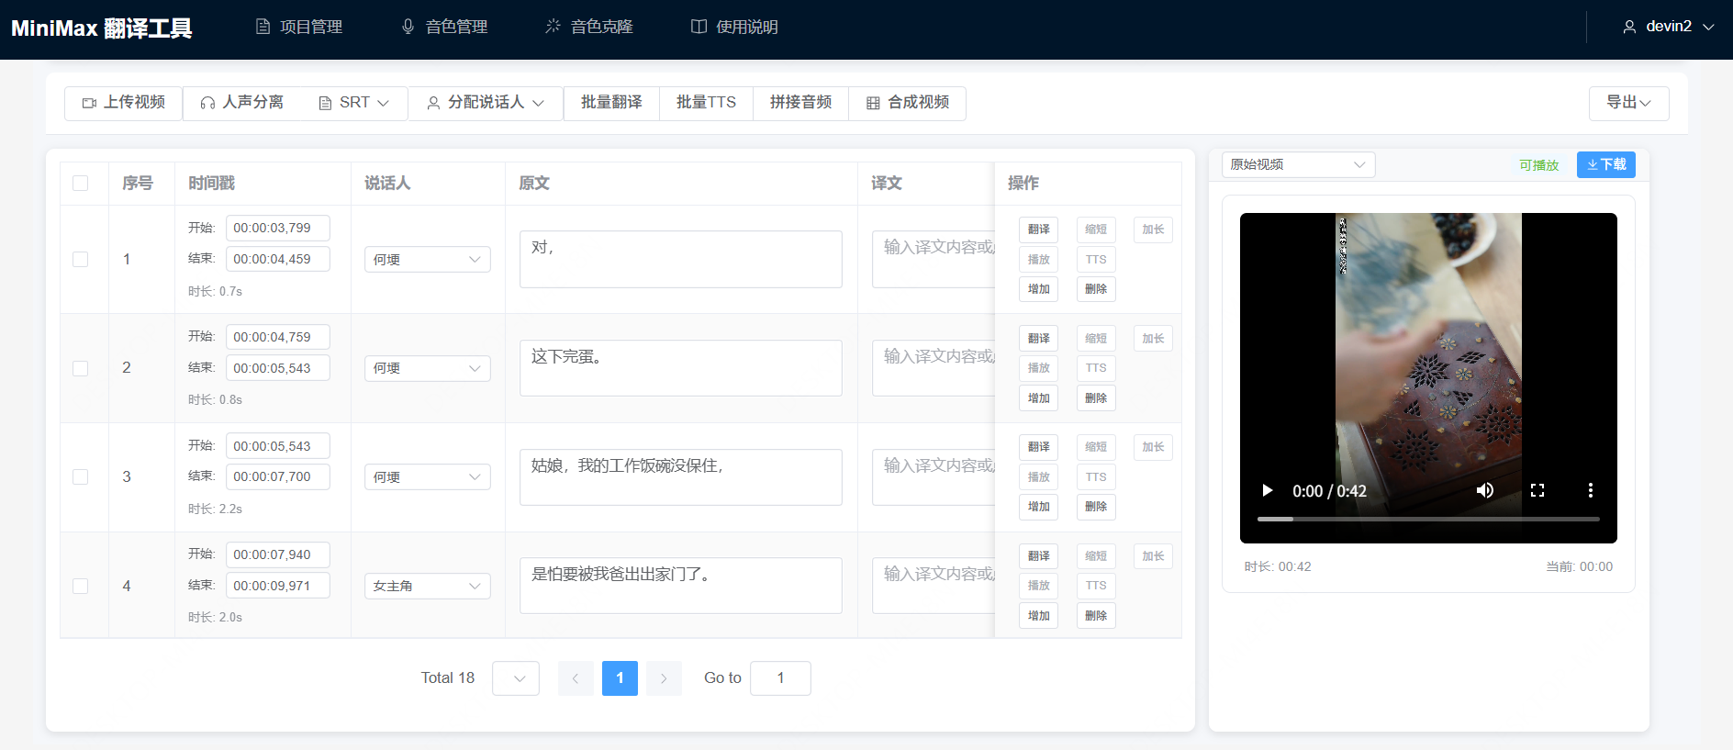
Task: Open 音色克隆 in top navigation
Action: 589,27
